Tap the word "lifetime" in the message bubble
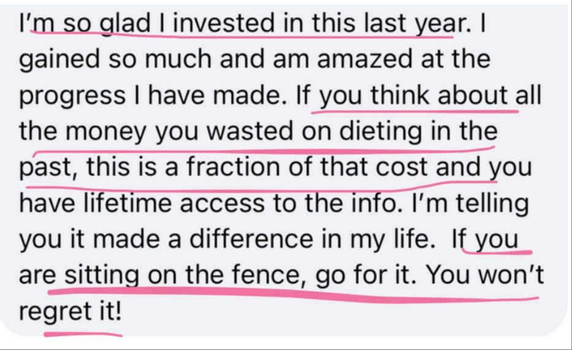Image resolution: width=572 pixels, height=350 pixels. 128,203
